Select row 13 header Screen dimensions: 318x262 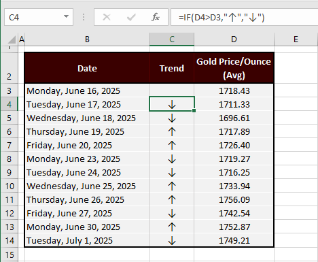[x=9, y=227]
